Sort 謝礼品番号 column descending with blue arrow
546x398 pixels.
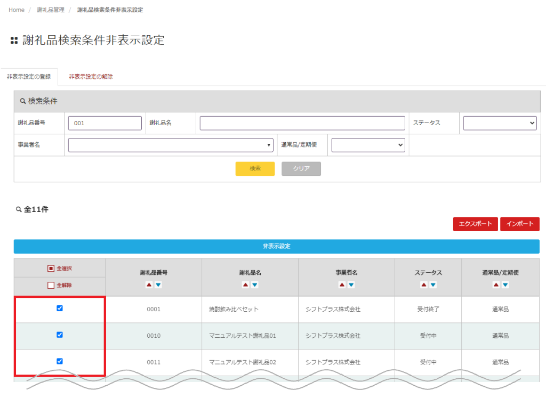(158, 285)
